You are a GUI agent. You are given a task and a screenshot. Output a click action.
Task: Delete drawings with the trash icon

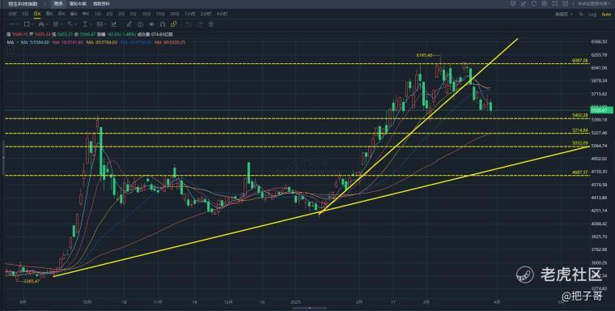coord(211,24)
